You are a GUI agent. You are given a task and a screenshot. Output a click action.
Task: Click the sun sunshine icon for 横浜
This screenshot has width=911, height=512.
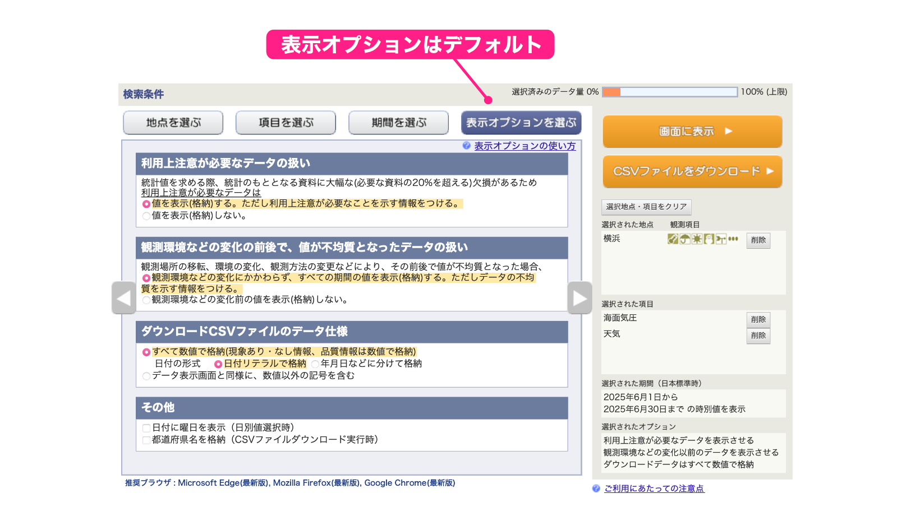697,239
